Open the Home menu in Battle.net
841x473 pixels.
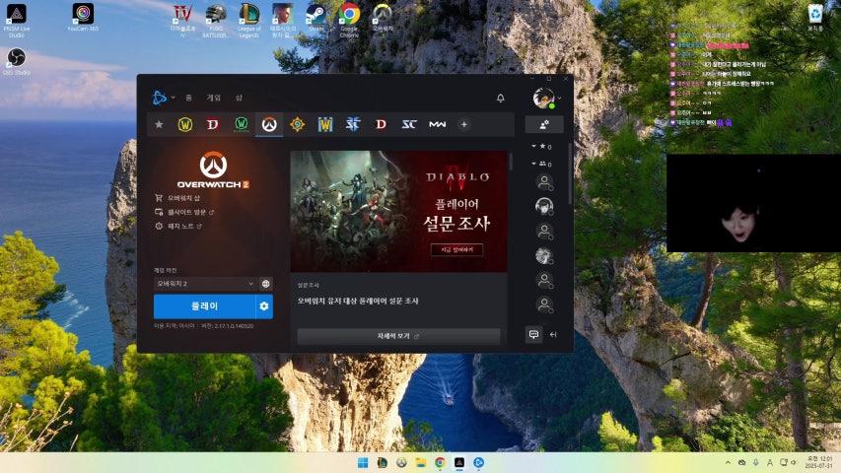point(188,98)
